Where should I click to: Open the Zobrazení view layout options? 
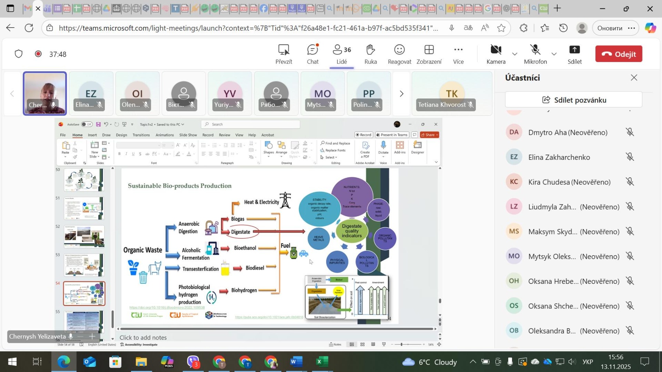[x=429, y=54]
